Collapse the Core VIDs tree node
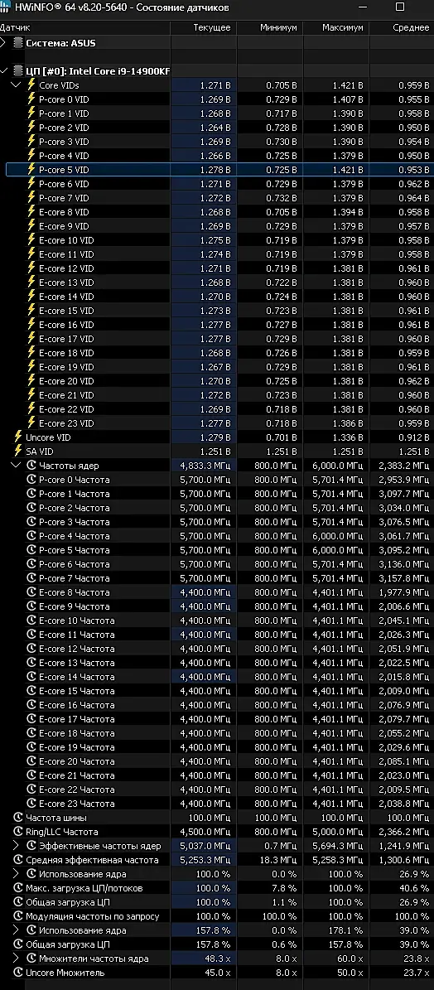 (x=17, y=85)
